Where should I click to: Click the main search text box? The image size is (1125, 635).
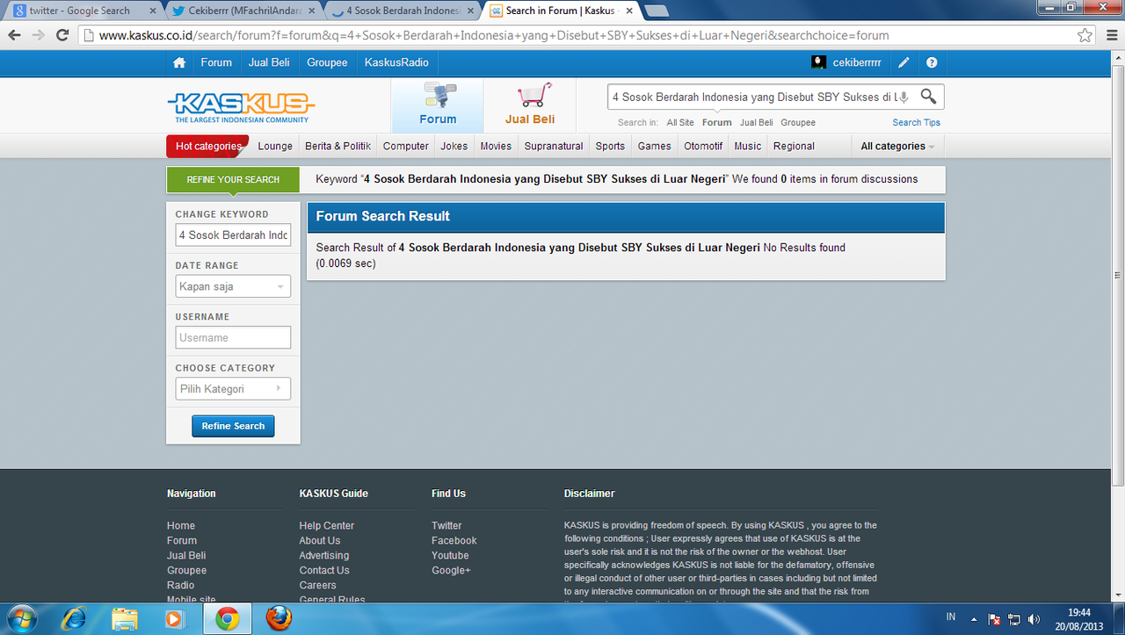[752, 97]
